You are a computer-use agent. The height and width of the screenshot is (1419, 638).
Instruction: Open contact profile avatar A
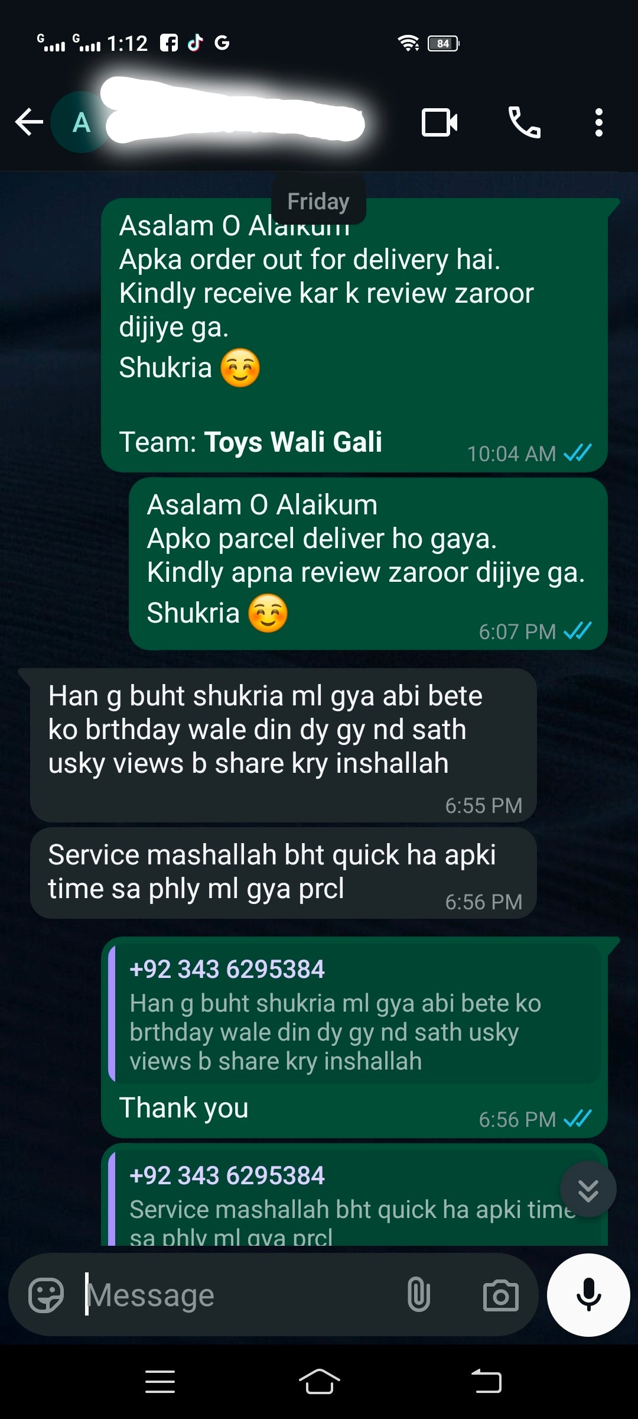click(82, 122)
